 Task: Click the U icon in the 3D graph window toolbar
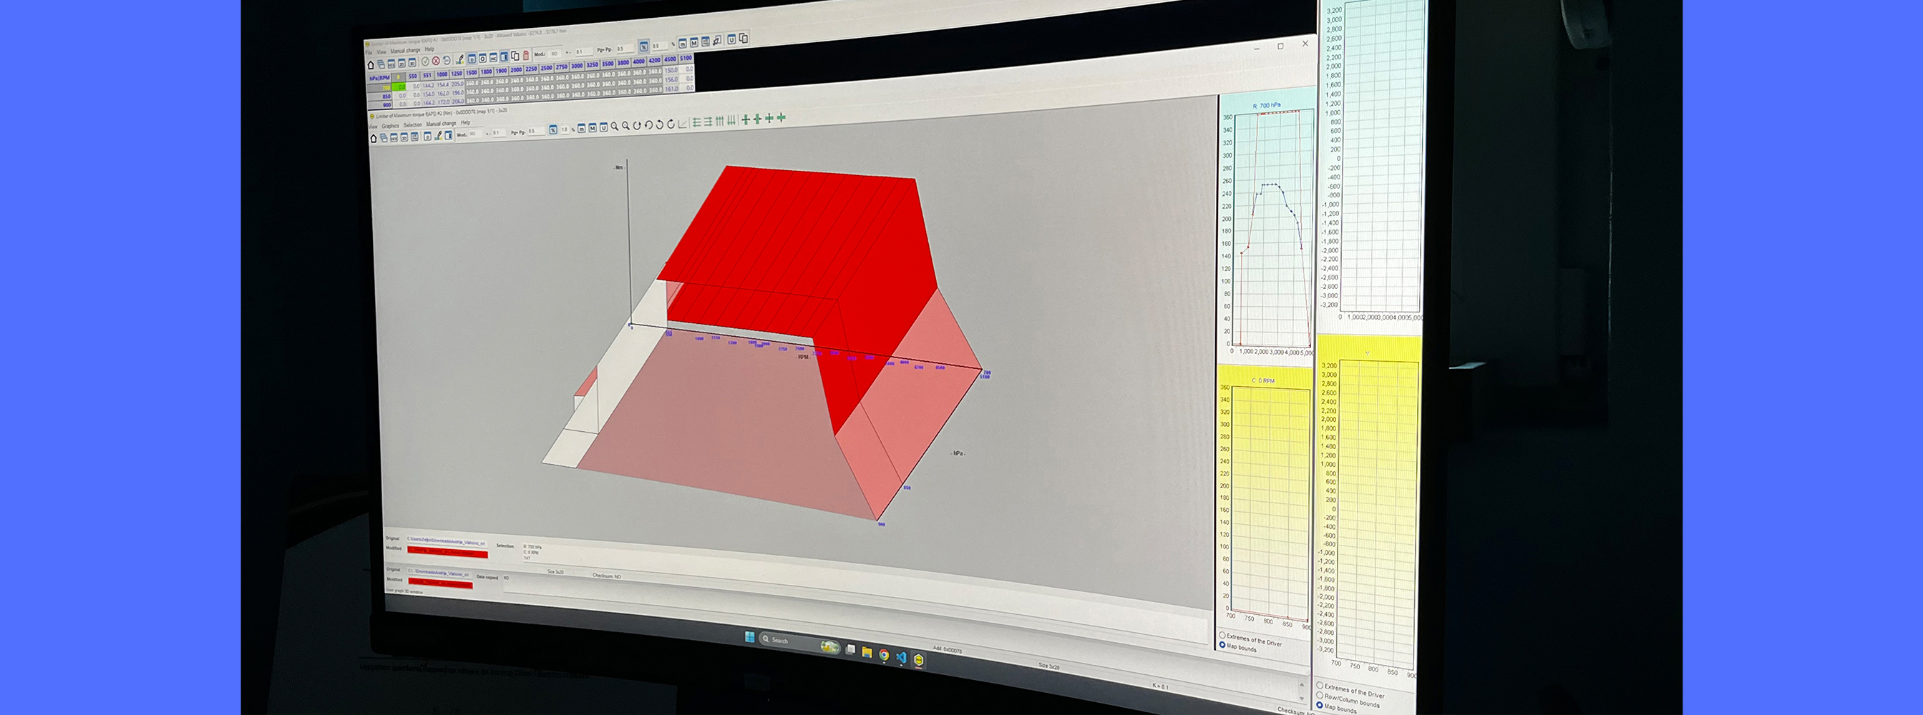click(603, 127)
